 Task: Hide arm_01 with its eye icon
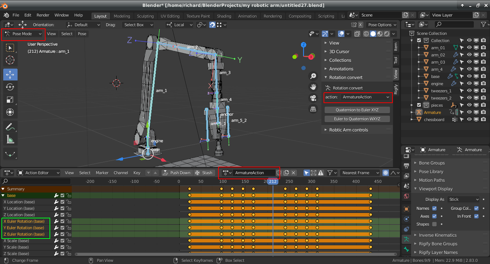point(469,48)
